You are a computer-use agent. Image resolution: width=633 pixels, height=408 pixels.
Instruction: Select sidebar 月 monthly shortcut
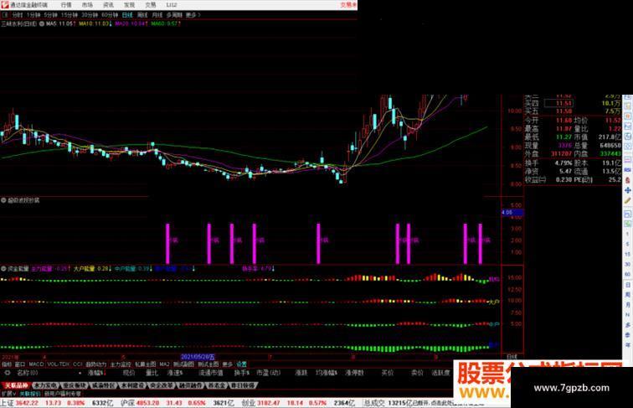[x=627, y=305]
